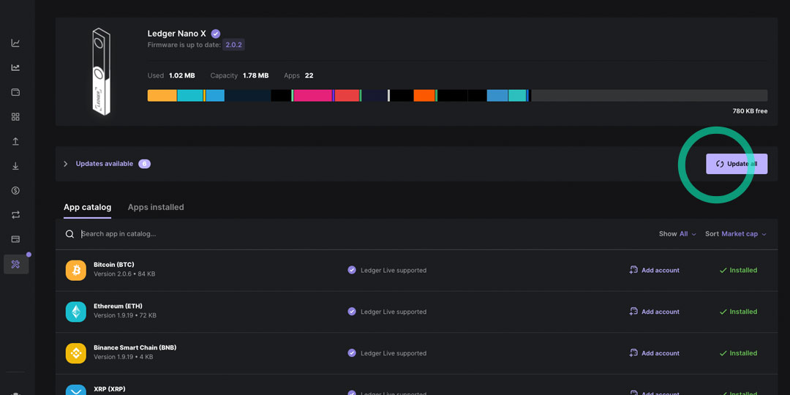
Task: Open the Manager tools icon in sidebar
Action: tap(15, 264)
